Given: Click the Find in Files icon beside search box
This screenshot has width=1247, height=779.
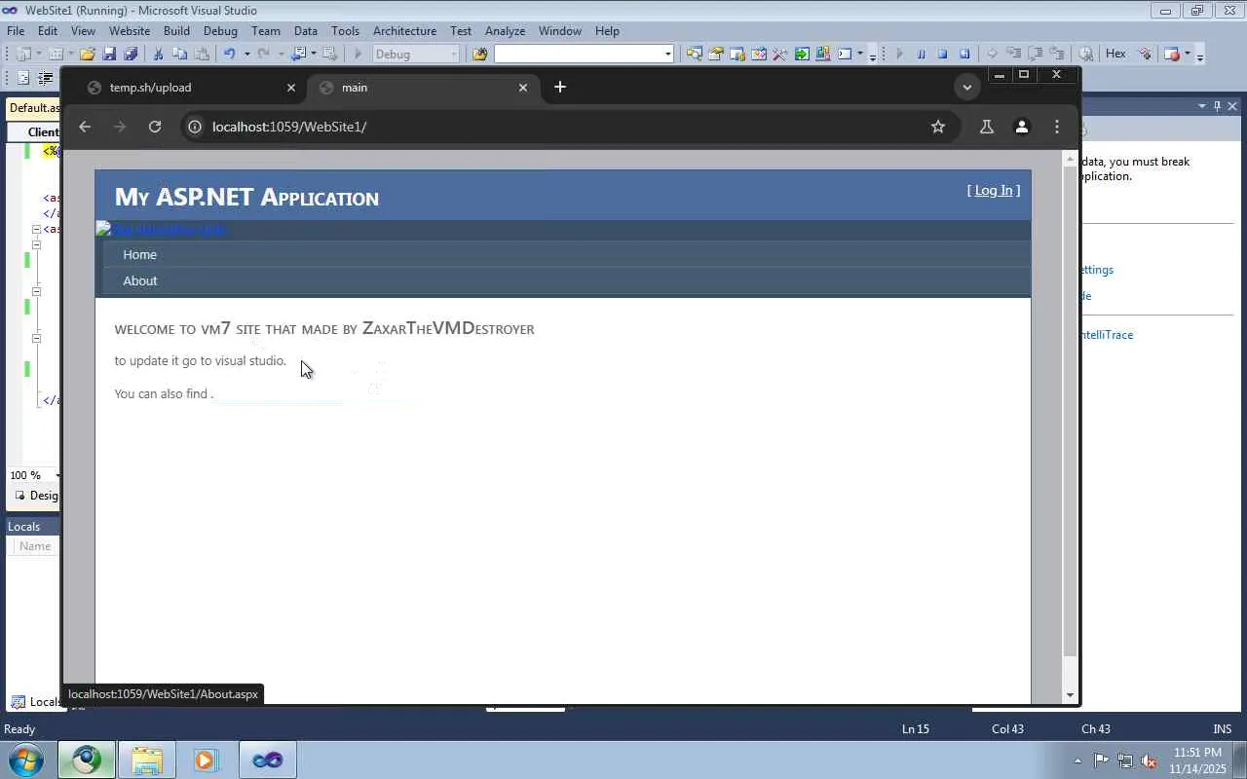Looking at the screenshot, I should [x=479, y=55].
